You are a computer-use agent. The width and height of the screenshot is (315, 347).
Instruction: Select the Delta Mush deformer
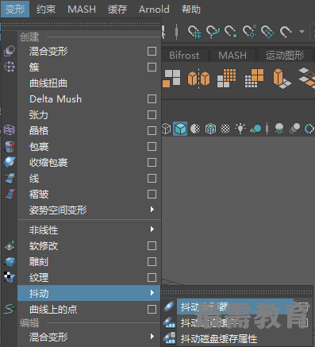coord(56,99)
